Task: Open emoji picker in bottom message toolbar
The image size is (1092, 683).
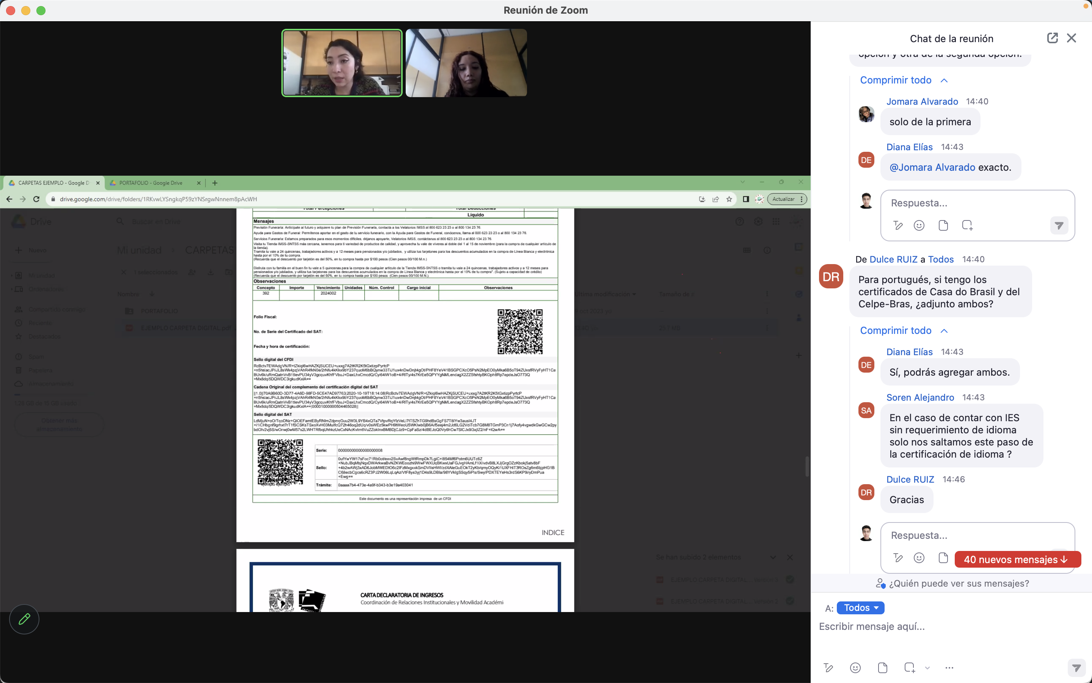Action: tap(855, 668)
